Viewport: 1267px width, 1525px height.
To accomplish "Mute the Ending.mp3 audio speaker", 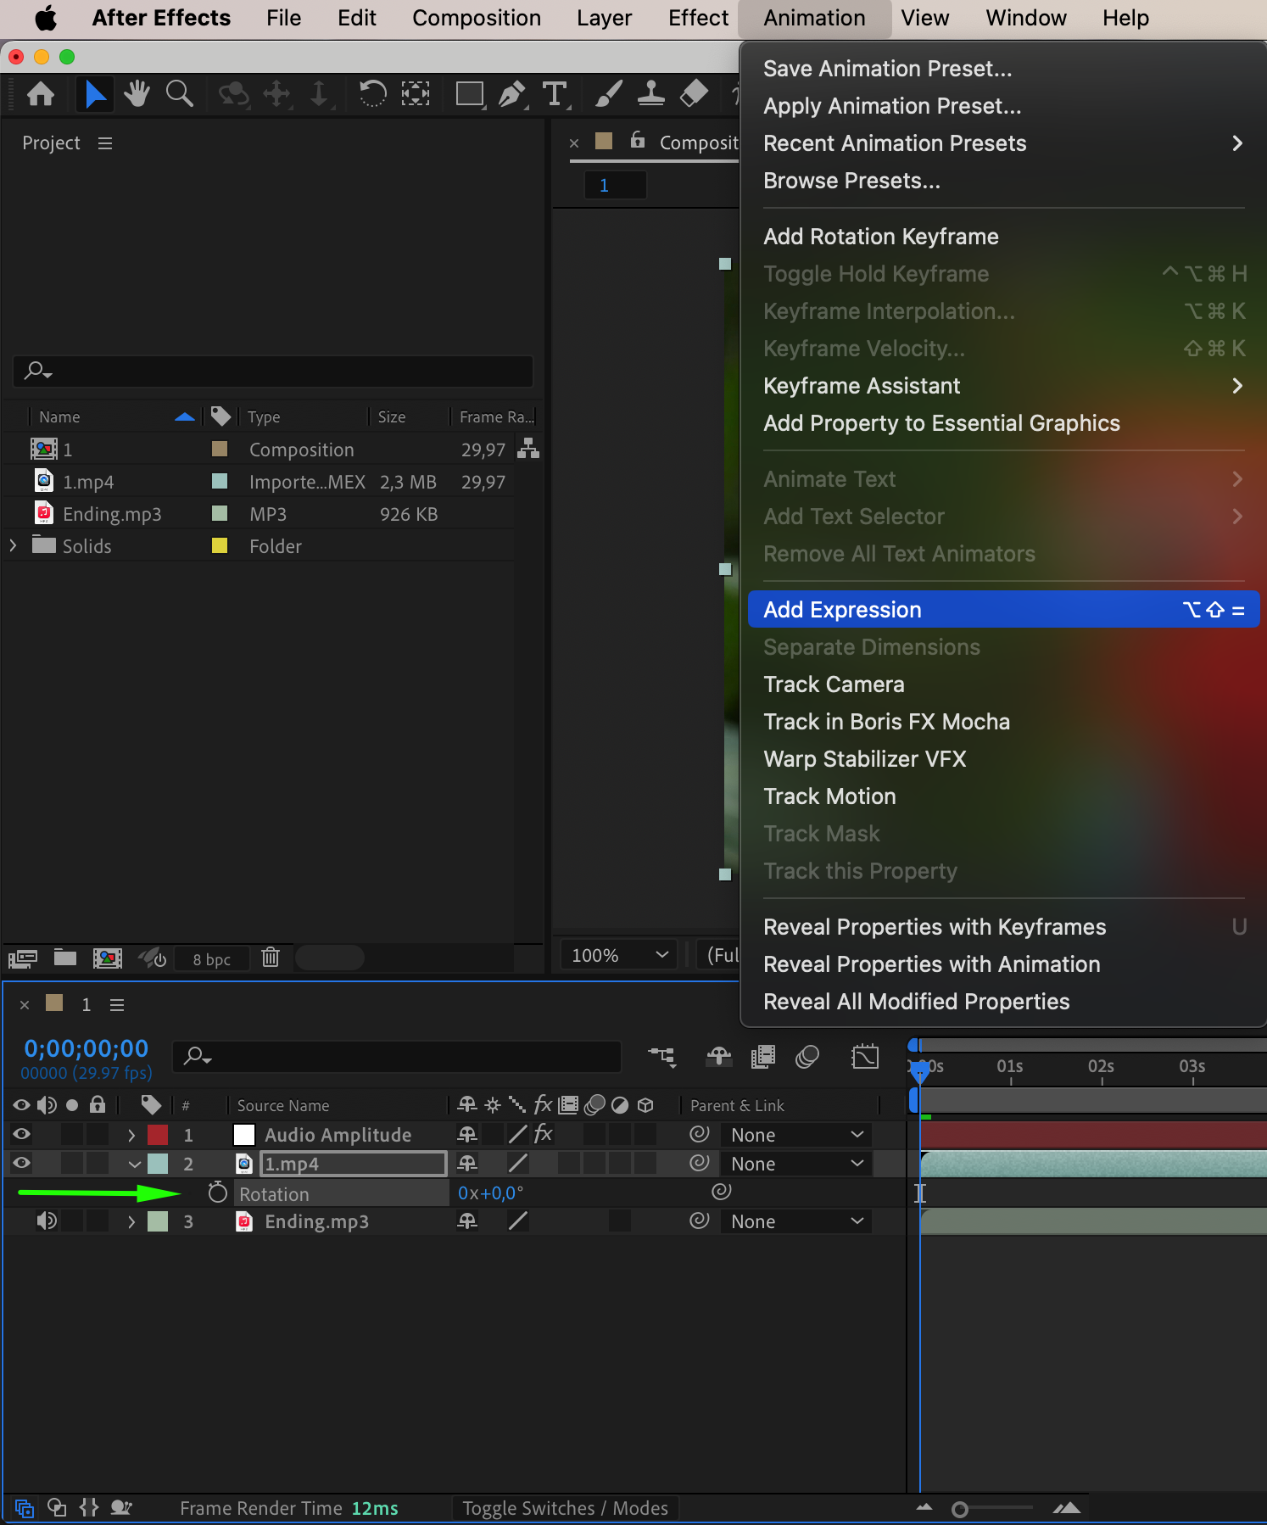I will 47,1221.
